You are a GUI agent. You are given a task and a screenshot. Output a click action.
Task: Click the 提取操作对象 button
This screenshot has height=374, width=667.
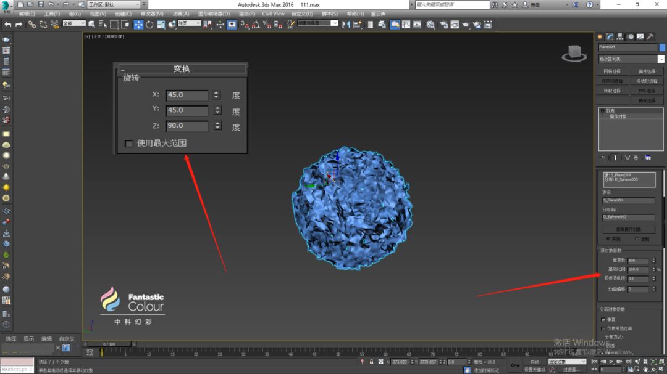pos(629,229)
